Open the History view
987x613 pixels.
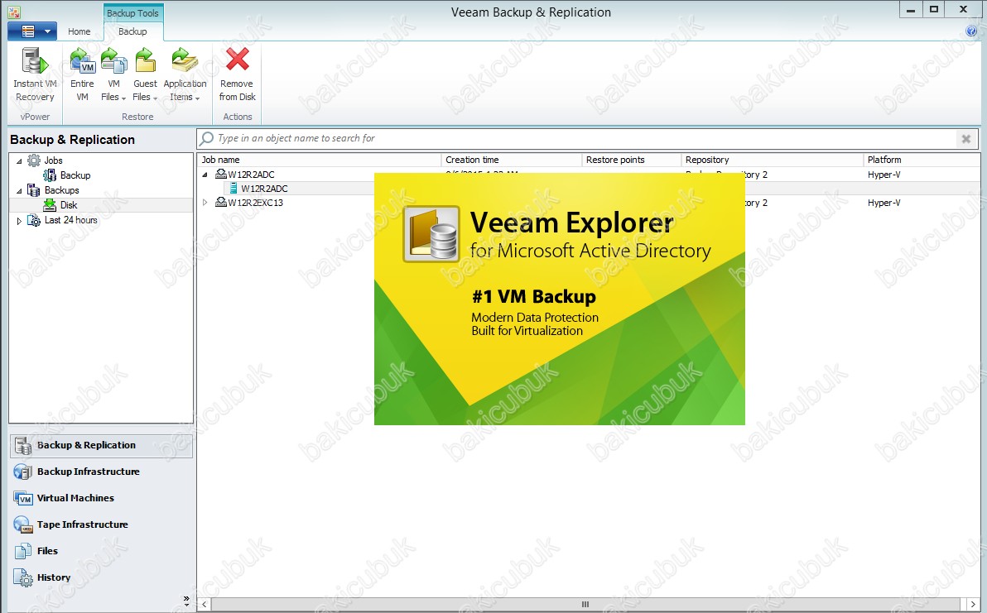click(x=101, y=577)
